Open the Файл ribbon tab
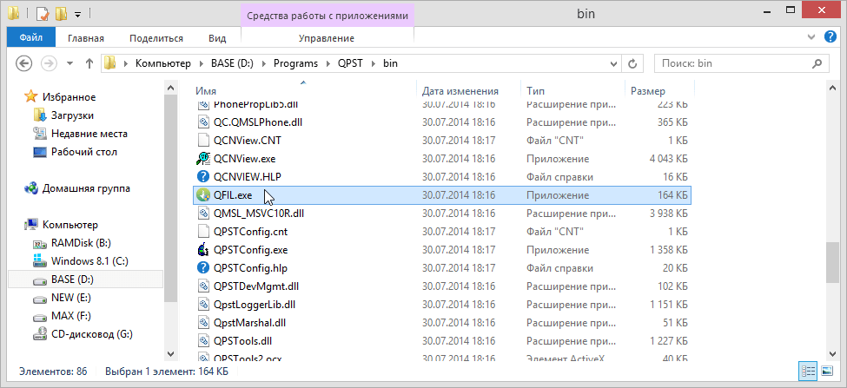 point(30,38)
